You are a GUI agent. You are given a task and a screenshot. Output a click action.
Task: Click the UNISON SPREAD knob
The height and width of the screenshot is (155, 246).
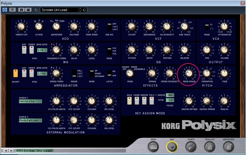click(207, 101)
